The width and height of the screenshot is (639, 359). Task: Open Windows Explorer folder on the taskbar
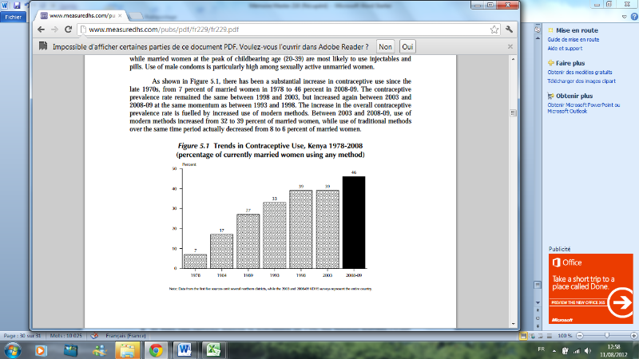[127, 350]
